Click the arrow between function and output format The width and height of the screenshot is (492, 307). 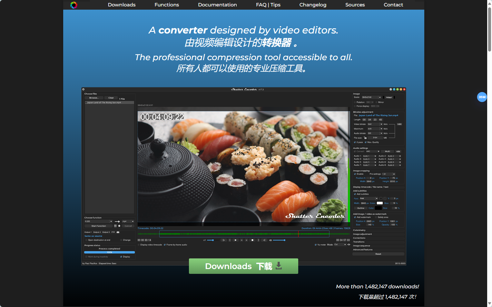click(117, 221)
